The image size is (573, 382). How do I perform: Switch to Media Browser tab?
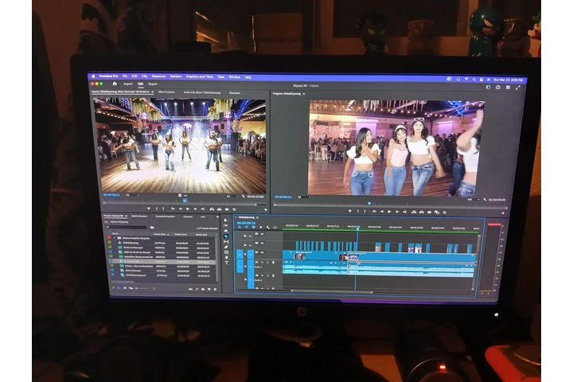139,216
